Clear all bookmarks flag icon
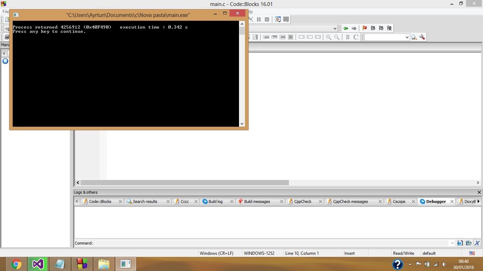Image resolution: width=483 pixels, height=271 pixels. (389, 28)
